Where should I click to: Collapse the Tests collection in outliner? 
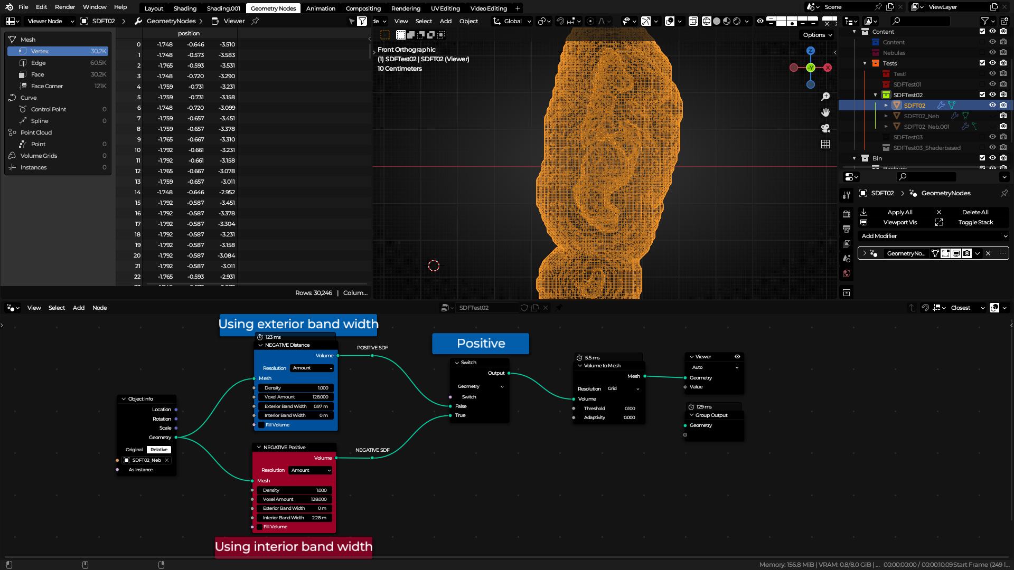pyautogui.click(x=865, y=63)
